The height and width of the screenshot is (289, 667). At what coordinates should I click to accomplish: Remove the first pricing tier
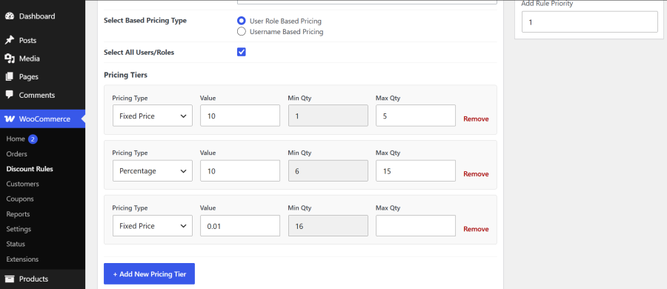[476, 119]
